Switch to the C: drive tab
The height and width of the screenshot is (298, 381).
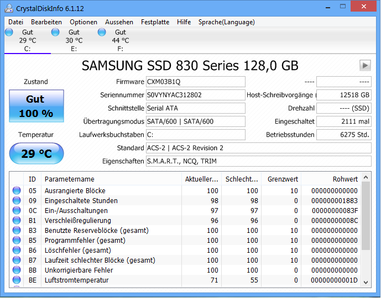pos(28,40)
